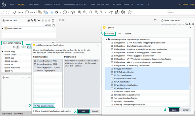
Task: Open the walk mode dropdown arrow
Action: coord(60,12)
